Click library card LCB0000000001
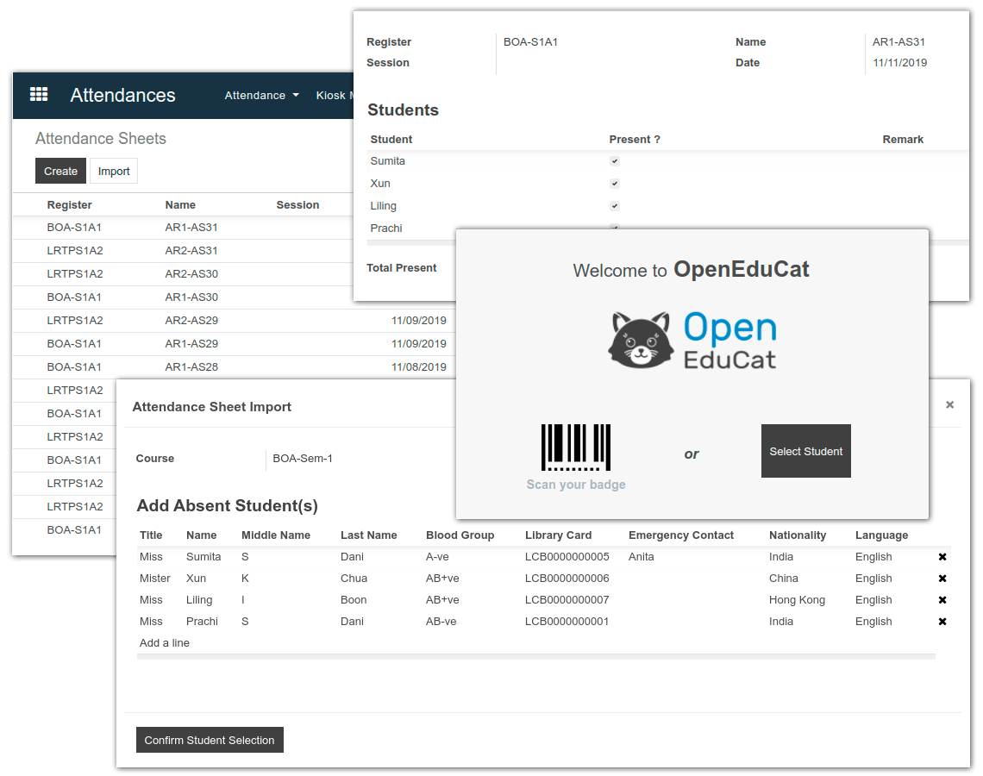Screen dimensions: 983x776 567,622
